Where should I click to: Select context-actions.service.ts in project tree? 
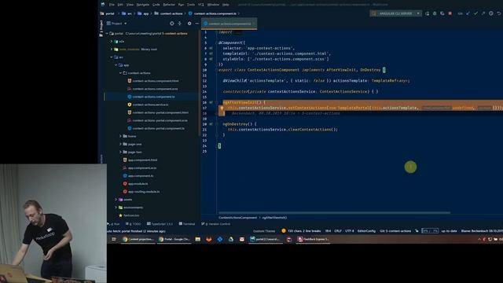[150, 105]
